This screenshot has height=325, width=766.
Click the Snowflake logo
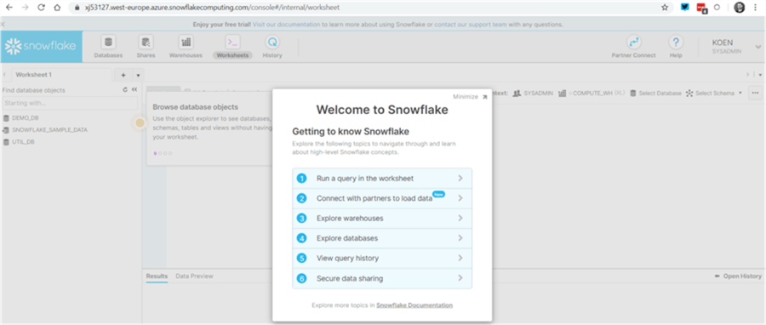tap(41, 47)
